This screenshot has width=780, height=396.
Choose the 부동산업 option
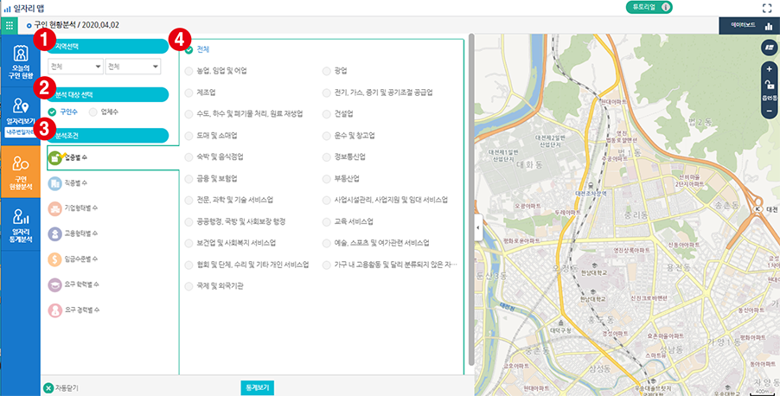coord(341,179)
